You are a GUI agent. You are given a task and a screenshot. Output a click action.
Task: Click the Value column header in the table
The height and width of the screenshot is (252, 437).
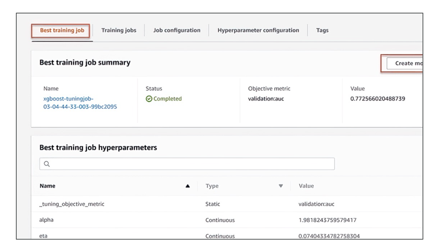[306, 186]
